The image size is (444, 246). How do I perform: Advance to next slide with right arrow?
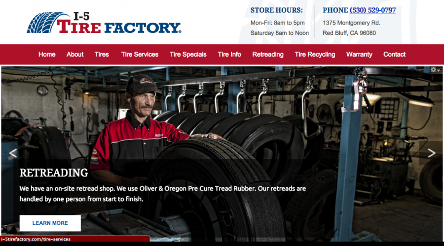pyautogui.click(x=432, y=153)
